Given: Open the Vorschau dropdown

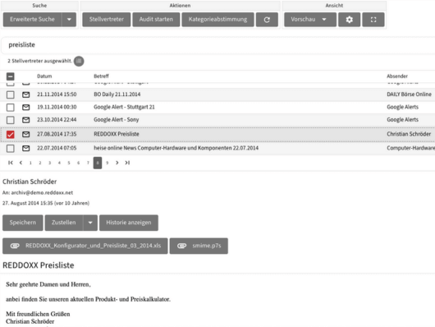Looking at the screenshot, I should (x=310, y=20).
